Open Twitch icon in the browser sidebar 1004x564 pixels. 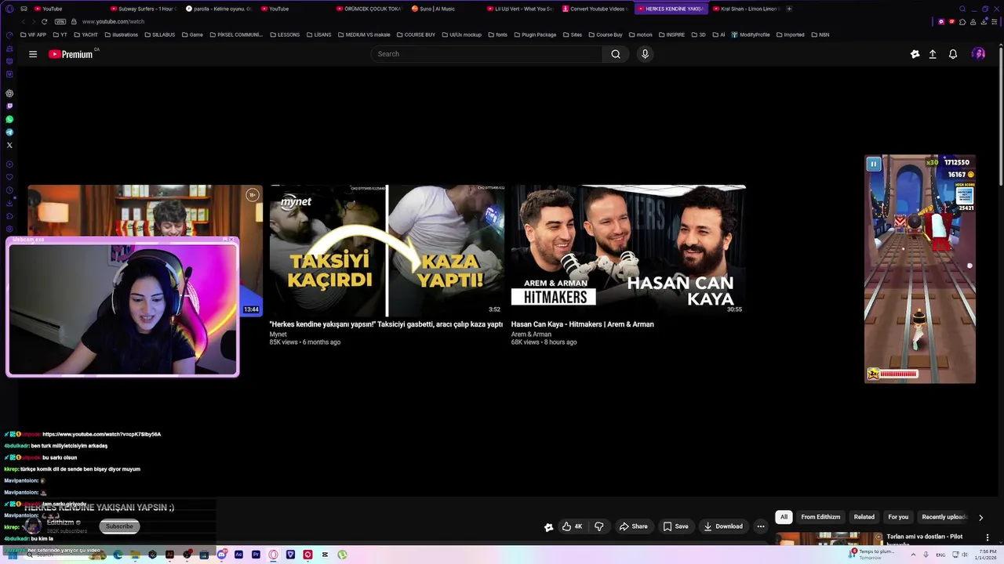(9, 106)
